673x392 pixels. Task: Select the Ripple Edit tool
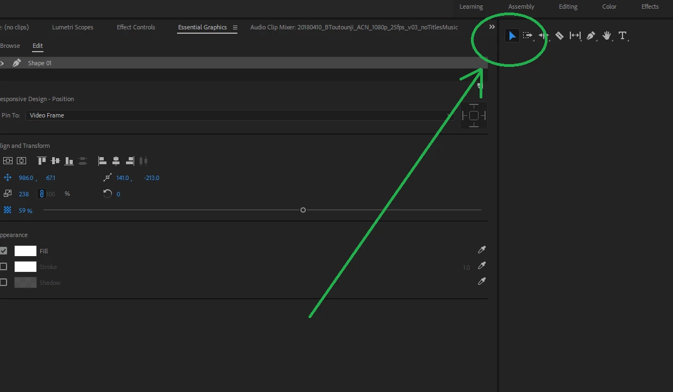(543, 36)
